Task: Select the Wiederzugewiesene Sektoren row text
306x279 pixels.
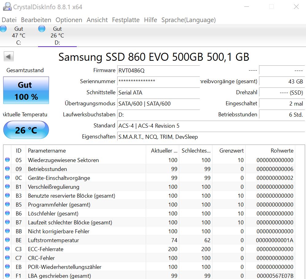Action: 64,160
